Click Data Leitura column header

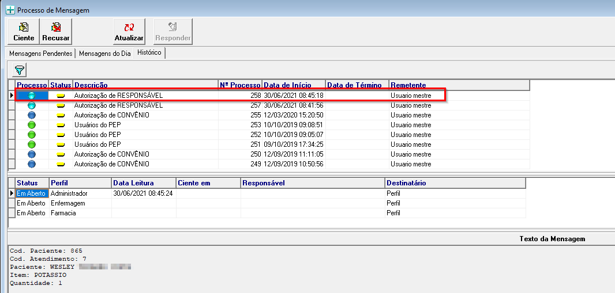pyautogui.click(x=144, y=183)
